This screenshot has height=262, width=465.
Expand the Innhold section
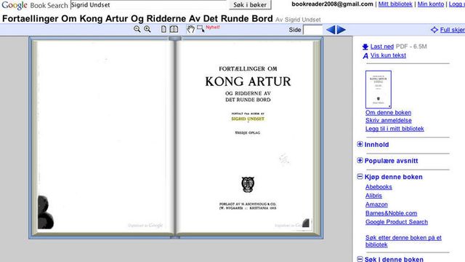pos(360,144)
